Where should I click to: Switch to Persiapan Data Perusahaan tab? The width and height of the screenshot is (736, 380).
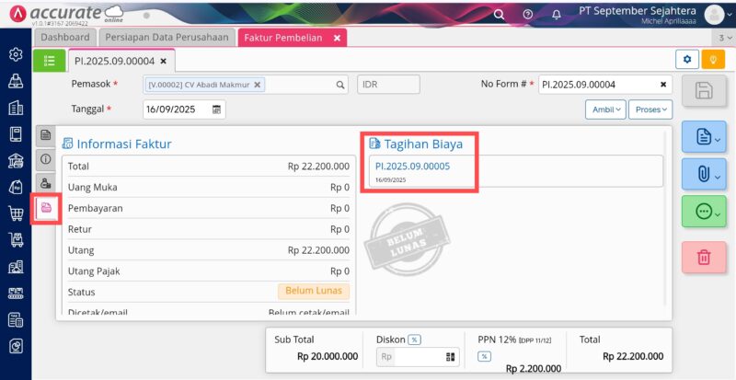[x=167, y=38]
